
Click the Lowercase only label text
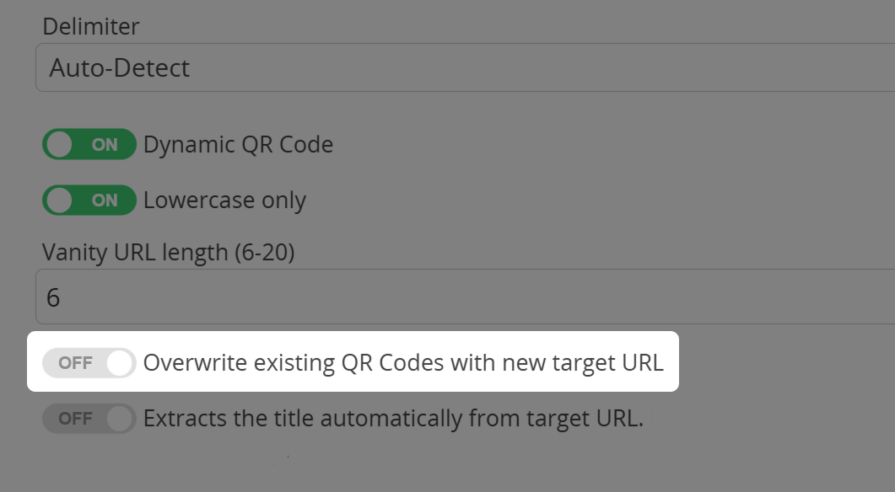224,200
